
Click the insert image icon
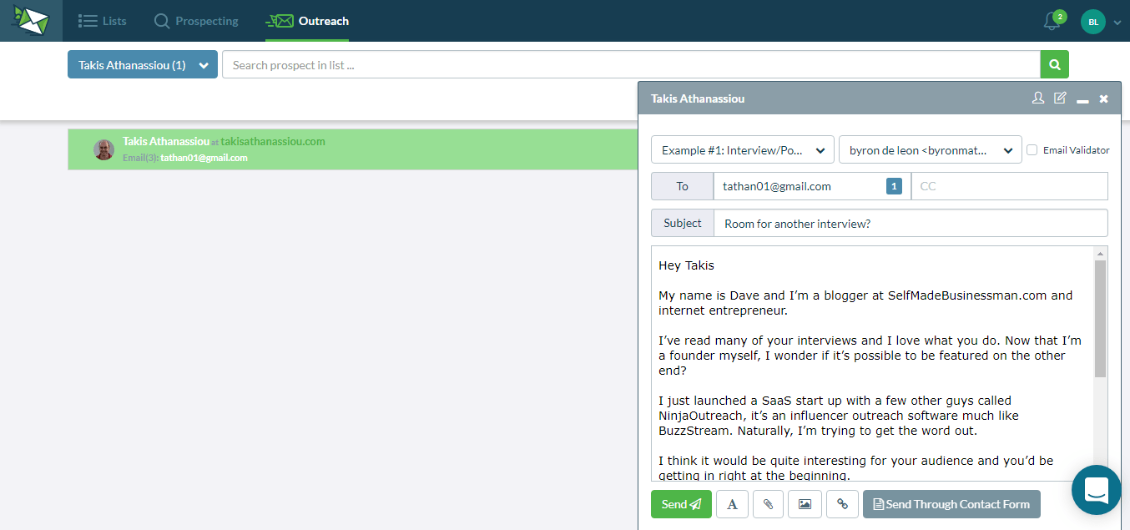(x=805, y=504)
